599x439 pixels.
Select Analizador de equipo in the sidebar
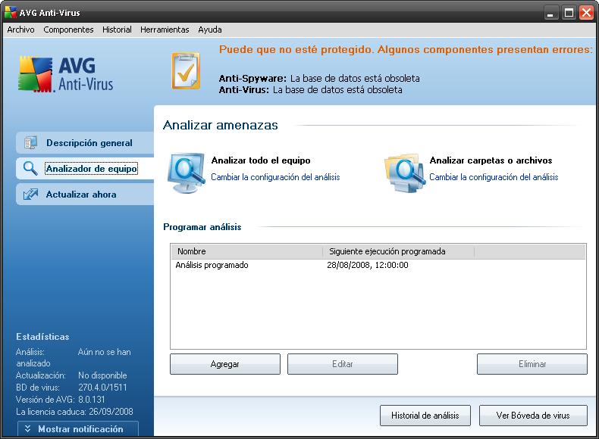(x=85, y=168)
